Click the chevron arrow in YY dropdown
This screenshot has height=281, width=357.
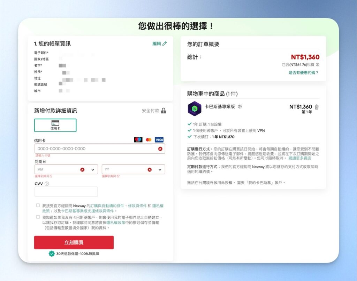[160, 170]
